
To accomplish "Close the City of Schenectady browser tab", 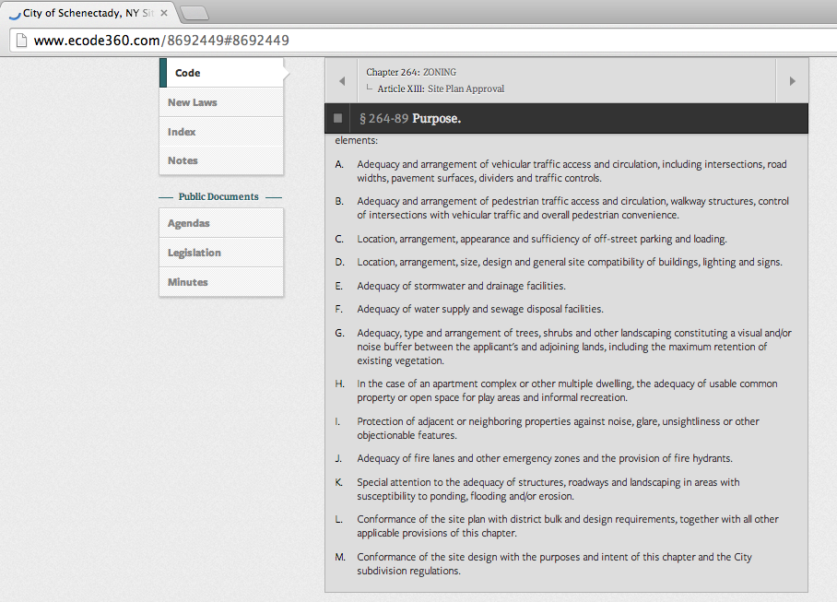I will 164,14.
